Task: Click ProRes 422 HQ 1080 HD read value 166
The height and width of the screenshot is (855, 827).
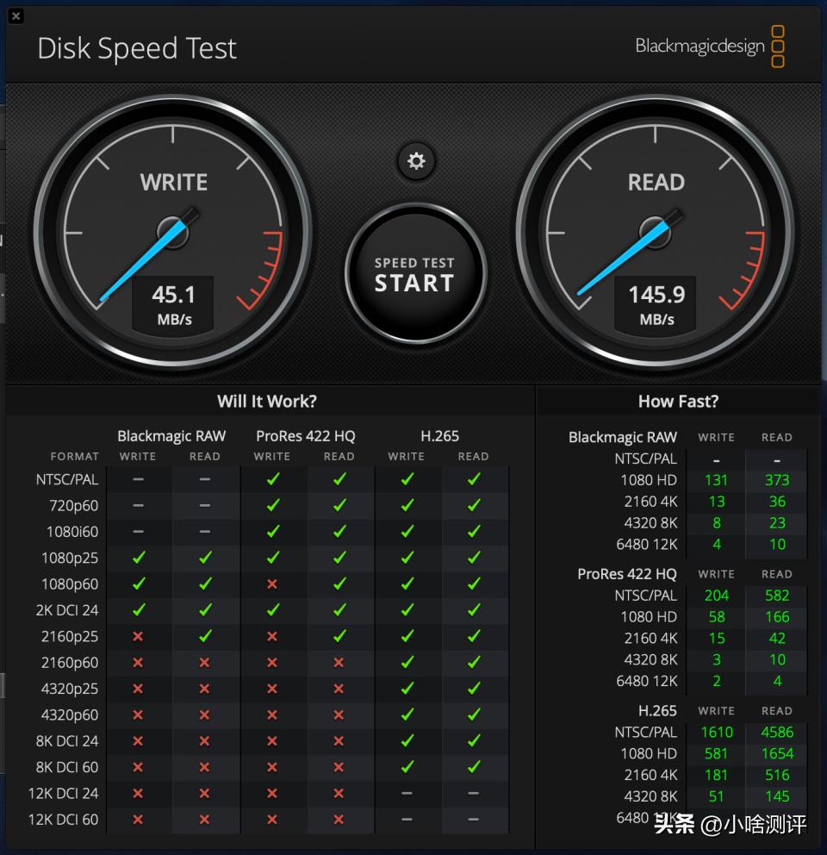Action: pos(777,617)
